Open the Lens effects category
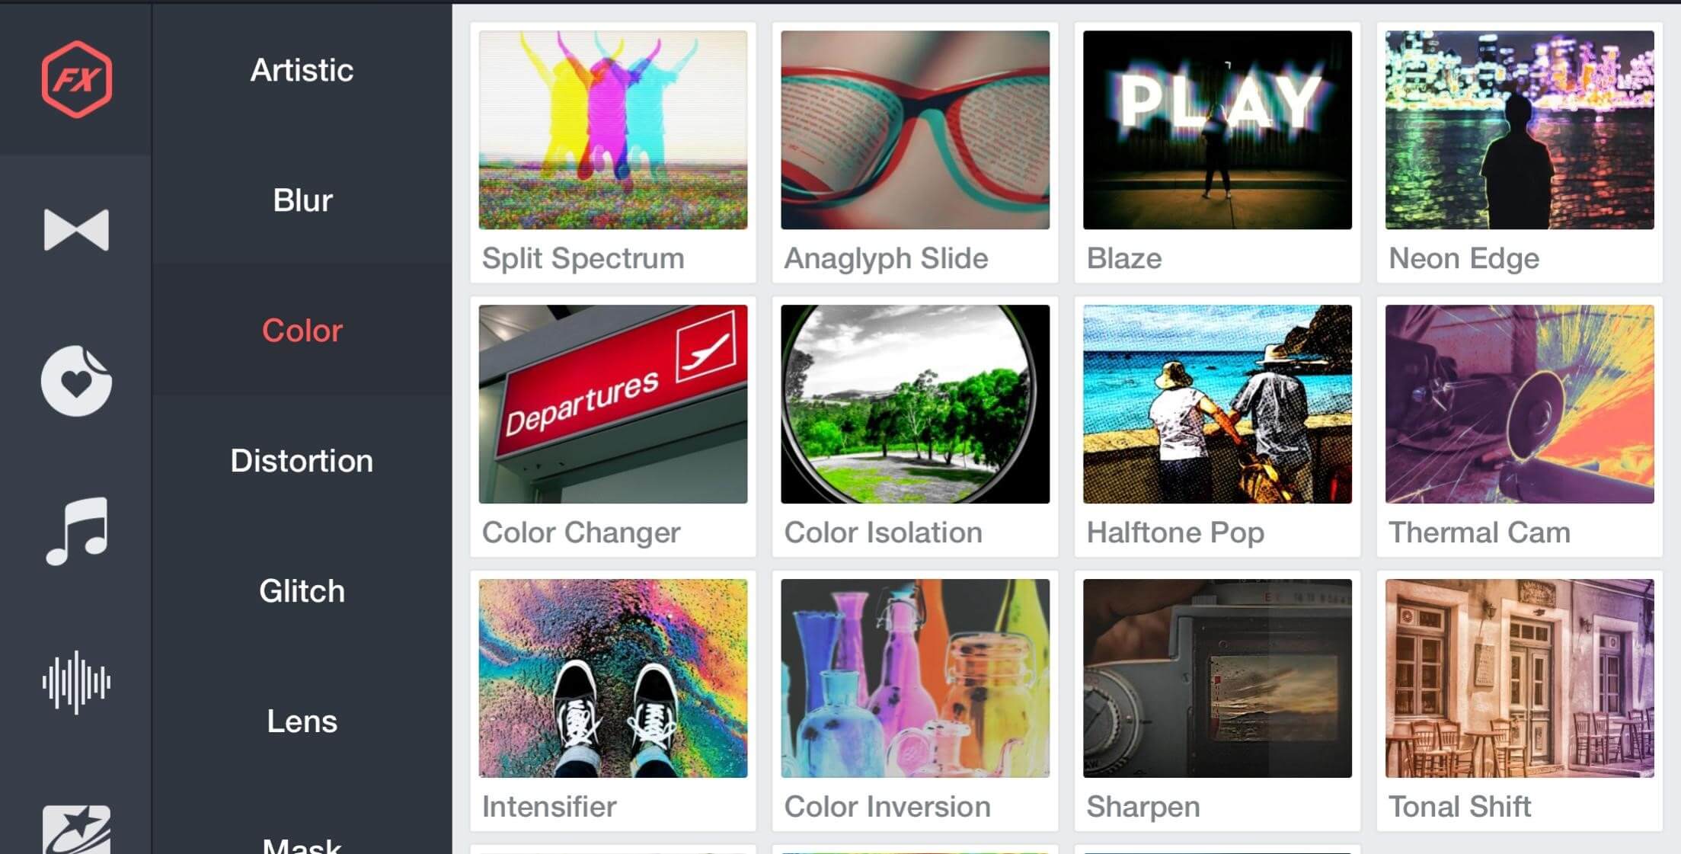 tap(302, 721)
